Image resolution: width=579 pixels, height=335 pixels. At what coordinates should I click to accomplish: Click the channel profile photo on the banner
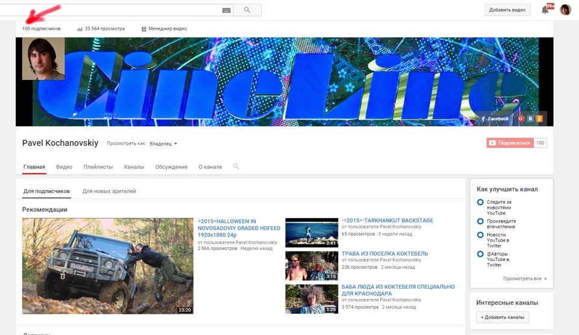(x=43, y=58)
